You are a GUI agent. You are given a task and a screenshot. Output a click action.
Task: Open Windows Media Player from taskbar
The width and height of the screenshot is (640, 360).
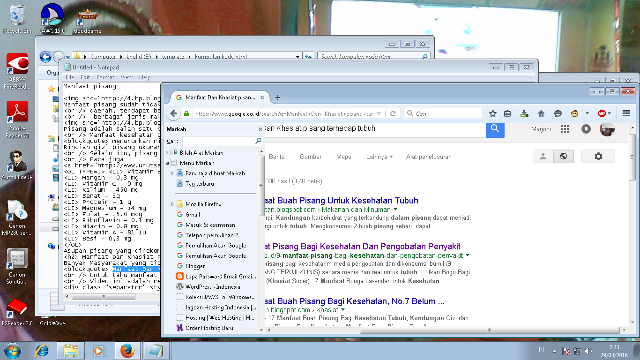point(98,351)
